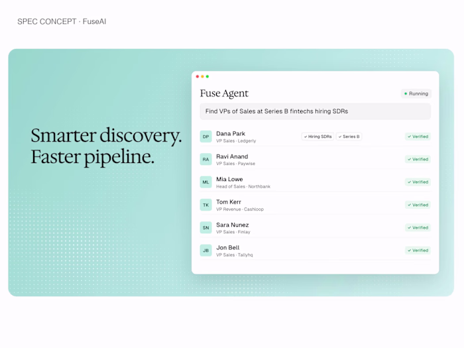Click the red close dot of Fuse Agent window
Image resolution: width=464 pixels, height=348 pixels.
(198, 77)
